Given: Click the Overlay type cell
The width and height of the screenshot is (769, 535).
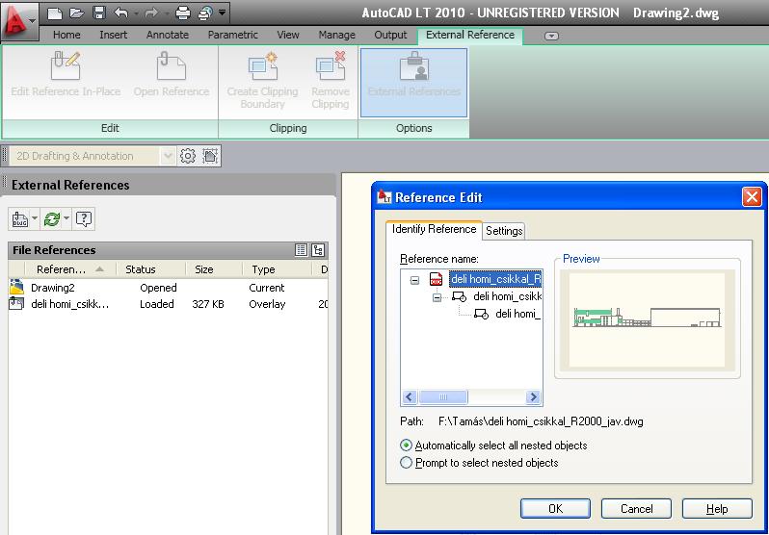Looking at the screenshot, I should 267,304.
